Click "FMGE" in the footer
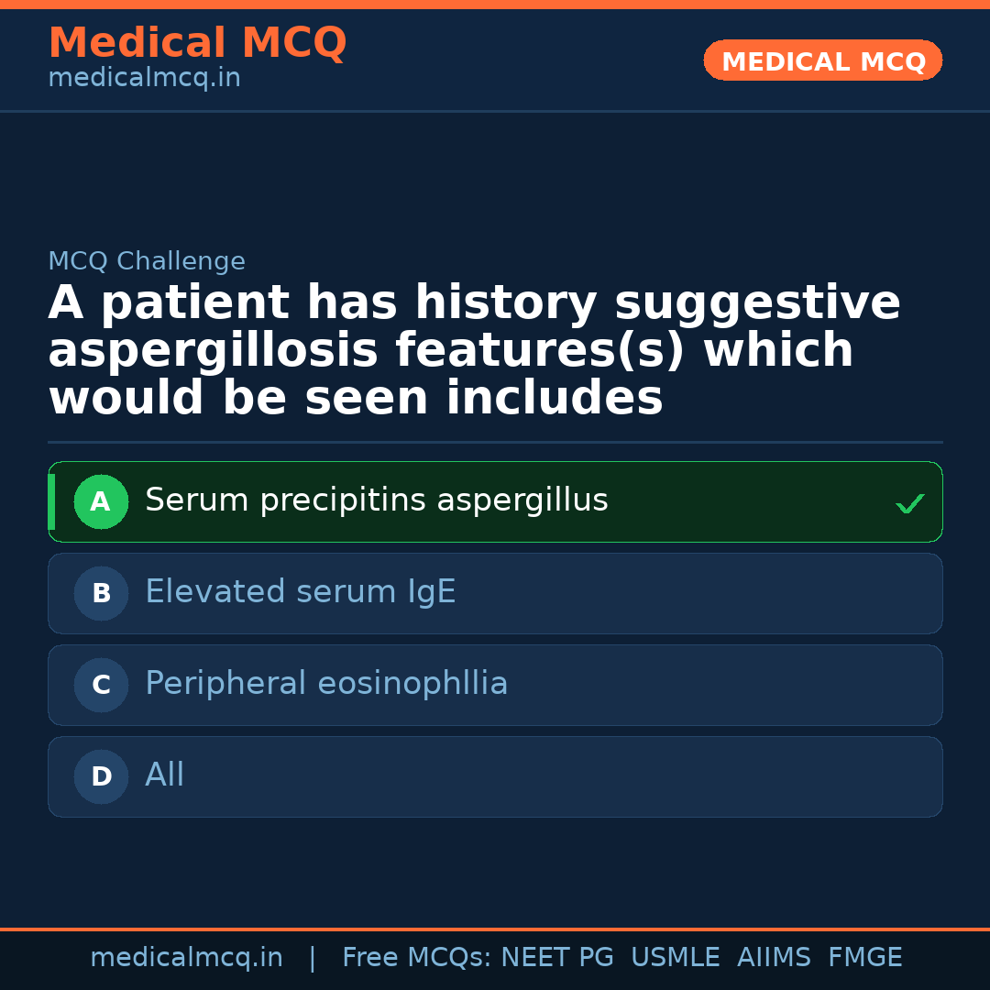The height and width of the screenshot is (990, 990). [x=864, y=958]
